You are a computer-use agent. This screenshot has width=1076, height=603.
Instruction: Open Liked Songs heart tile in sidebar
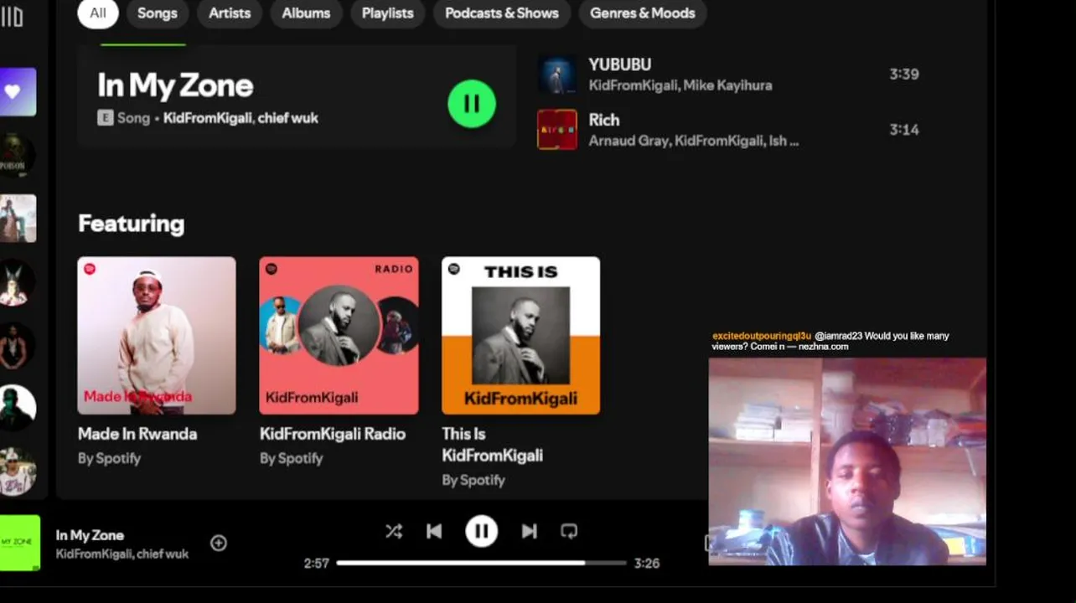16,92
